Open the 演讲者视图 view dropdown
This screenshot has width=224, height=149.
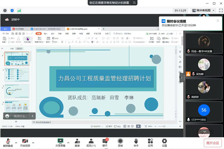coord(203,10)
